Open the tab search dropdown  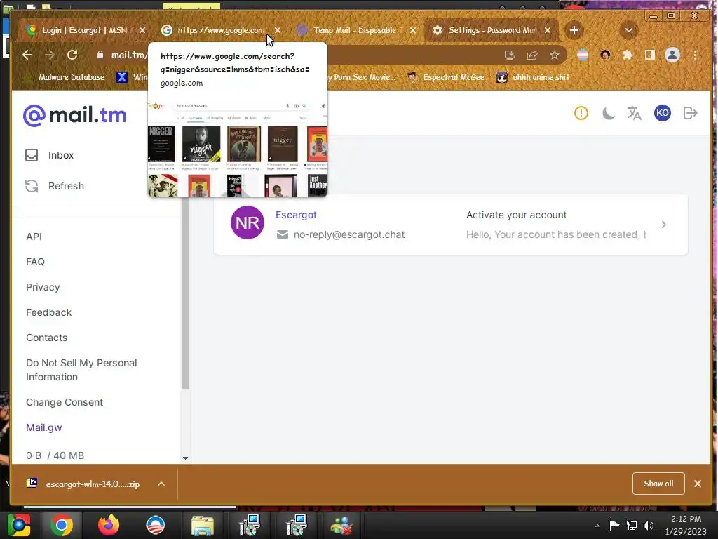pyautogui.click(x=629, y=30)
